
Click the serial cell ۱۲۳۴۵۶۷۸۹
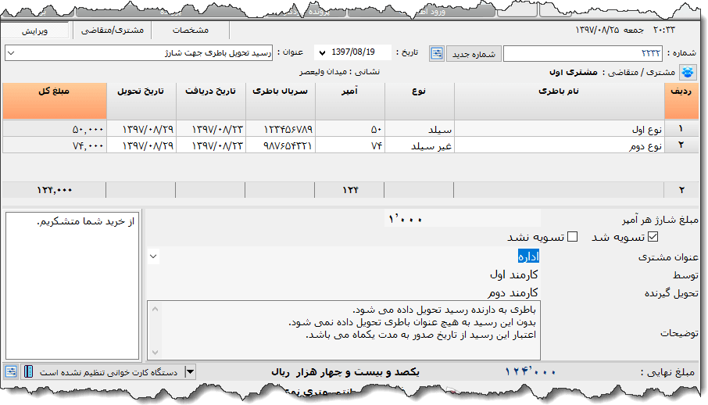click(281, 129)
